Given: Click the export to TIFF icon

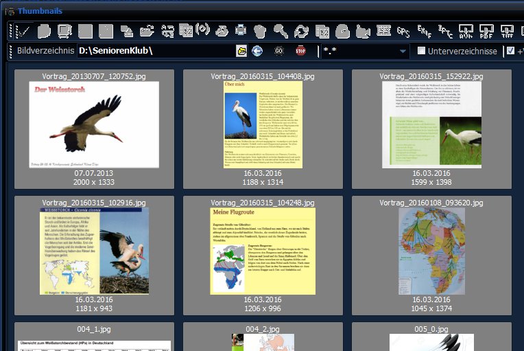Looking at the screenshot, I should pos(507,31).
